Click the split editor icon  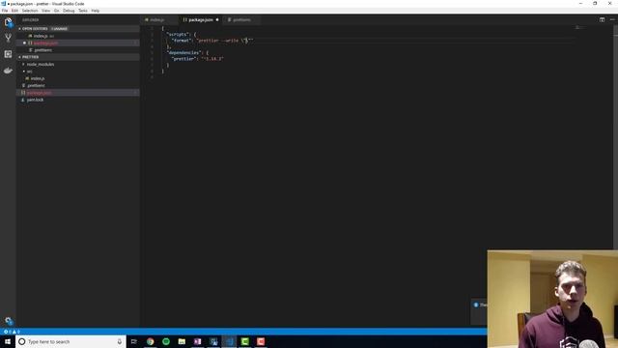pos(602,19)
